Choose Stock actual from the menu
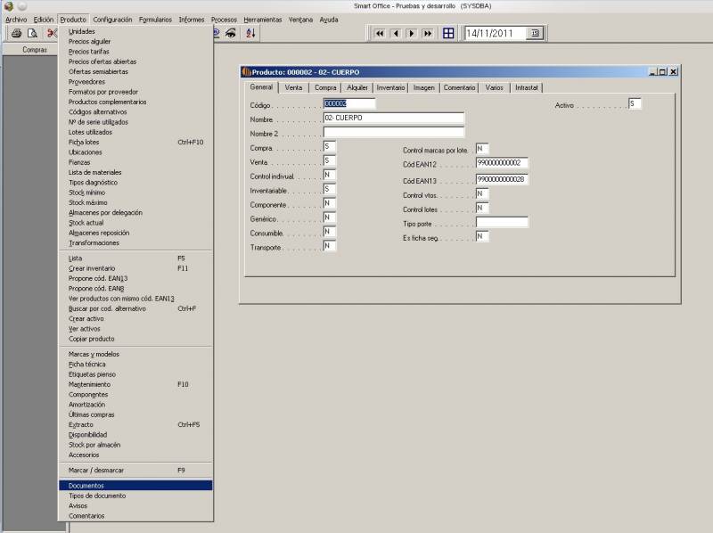The width and height of the screenshot is (713, 533). coord(86,223)
